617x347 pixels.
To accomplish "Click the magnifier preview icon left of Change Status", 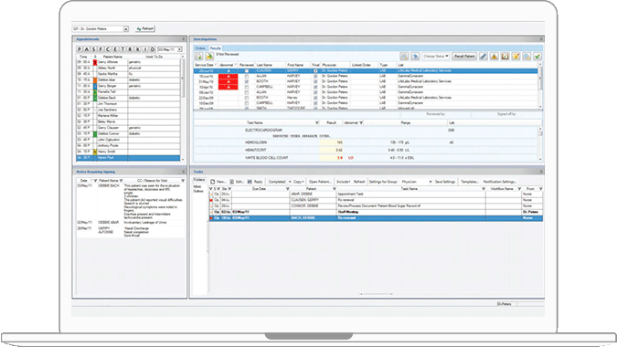I will 404,57.
